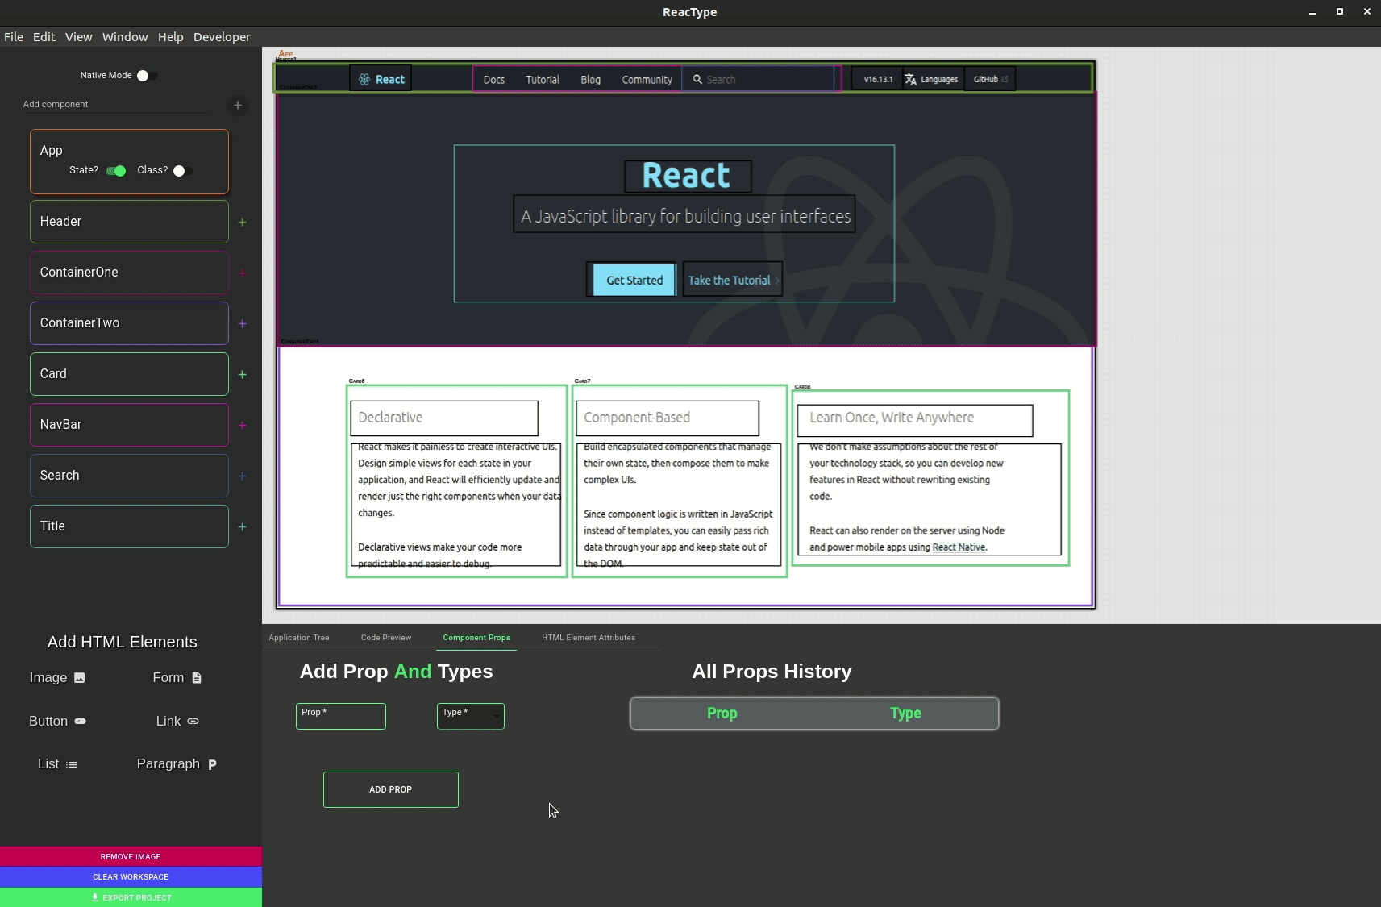Select the NavBar component card
The height and width of the screenshot is (907, 1381).
click(129, 425)
